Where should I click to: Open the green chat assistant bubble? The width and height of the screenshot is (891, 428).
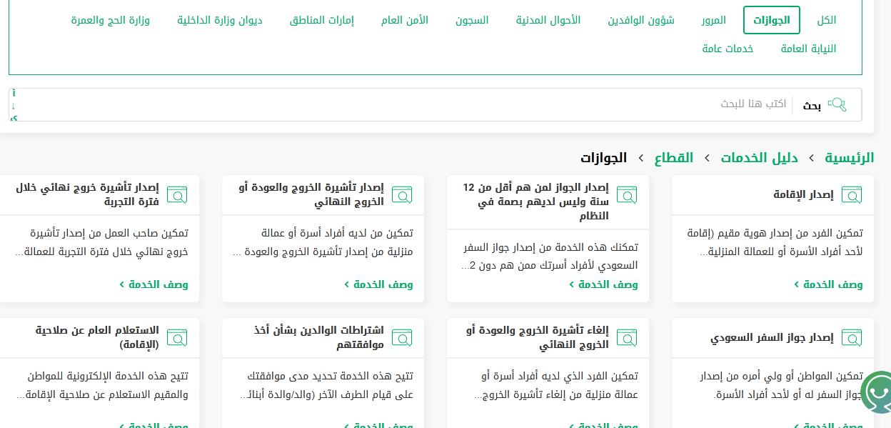tap(877, 392)
